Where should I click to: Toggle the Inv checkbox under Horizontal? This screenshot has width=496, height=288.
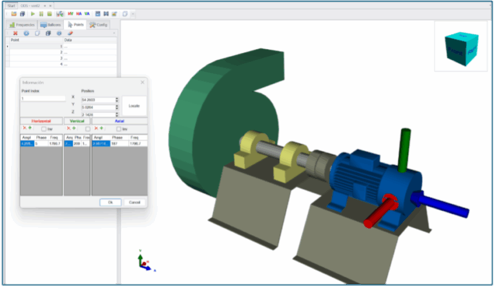(x=43, y=129)
